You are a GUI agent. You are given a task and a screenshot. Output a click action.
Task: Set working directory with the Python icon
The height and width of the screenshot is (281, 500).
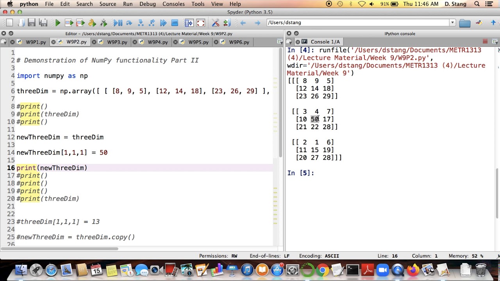479,23
